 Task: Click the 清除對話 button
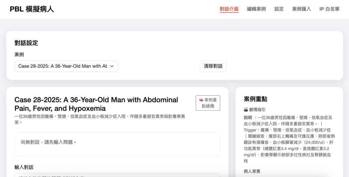[213, 66]
